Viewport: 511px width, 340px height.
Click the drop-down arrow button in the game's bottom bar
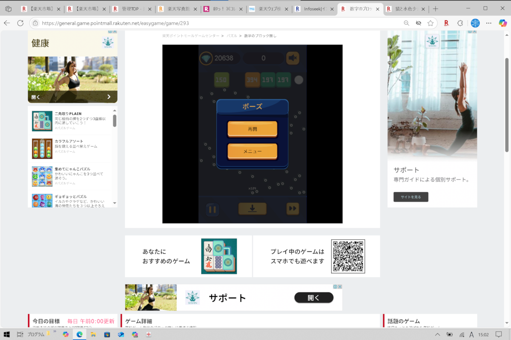pyautogui.click(x=253, y=209)
